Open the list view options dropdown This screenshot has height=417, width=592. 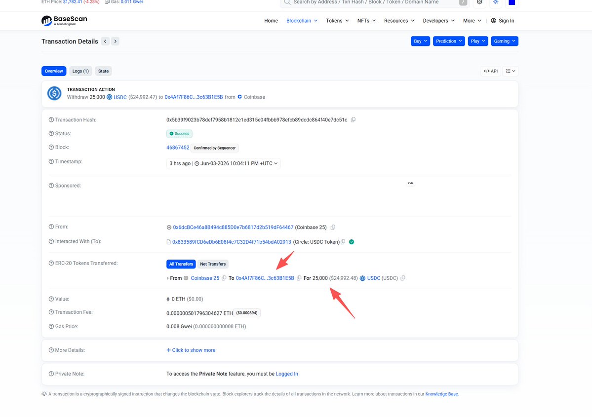point(511,71)
